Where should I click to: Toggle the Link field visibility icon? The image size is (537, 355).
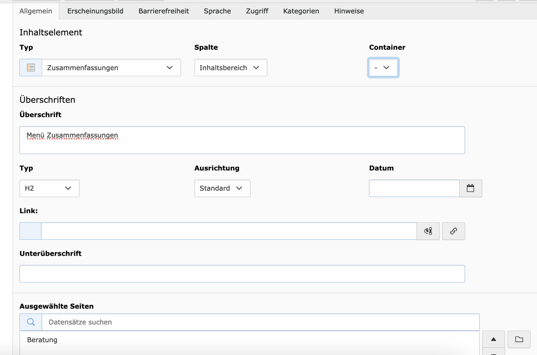pos(428,231)
